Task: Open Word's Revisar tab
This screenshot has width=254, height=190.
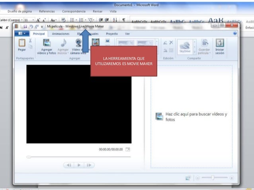Action: [x=98, y=11]
